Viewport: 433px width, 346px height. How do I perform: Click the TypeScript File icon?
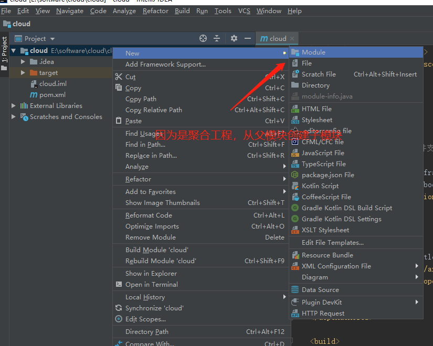pyautogui.click(x=295, y=164)
